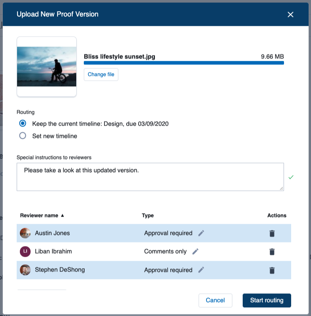
Task: Click Comments only type for Liban
Action: click(x=165, y=252)
